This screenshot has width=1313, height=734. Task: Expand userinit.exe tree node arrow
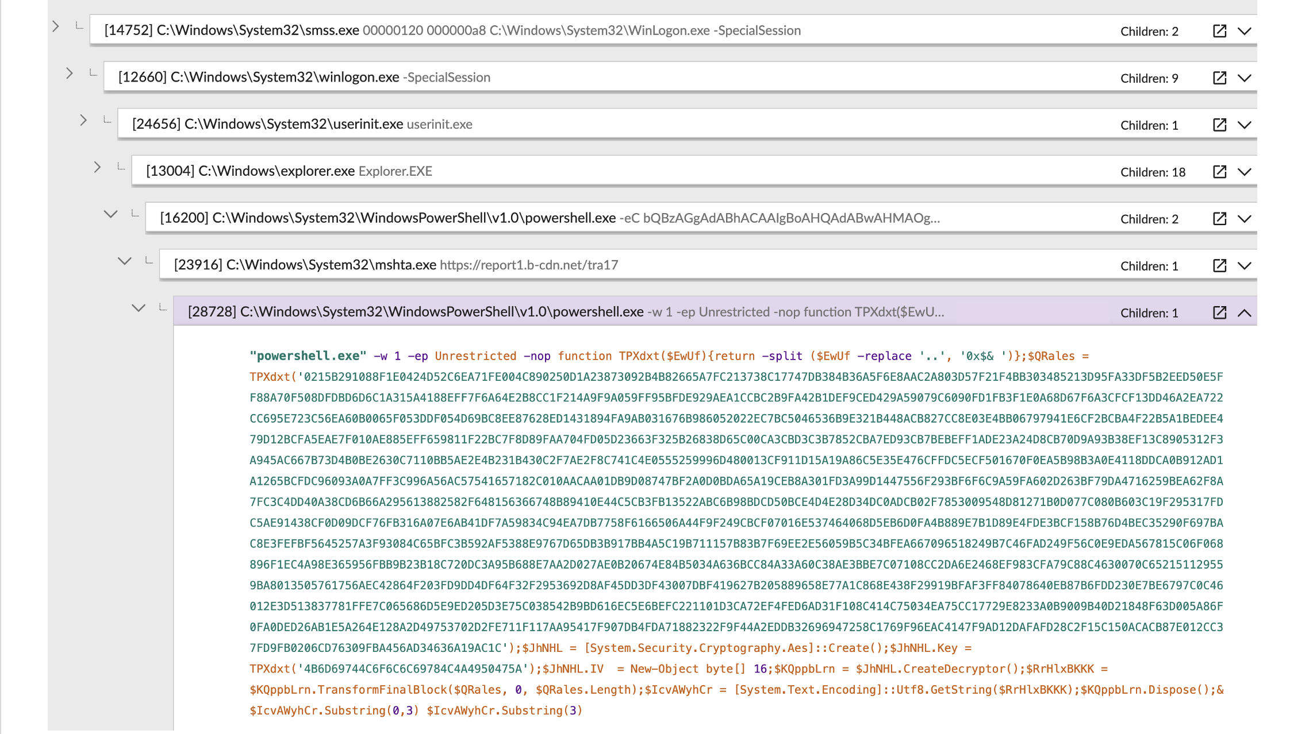pos(83,120)
